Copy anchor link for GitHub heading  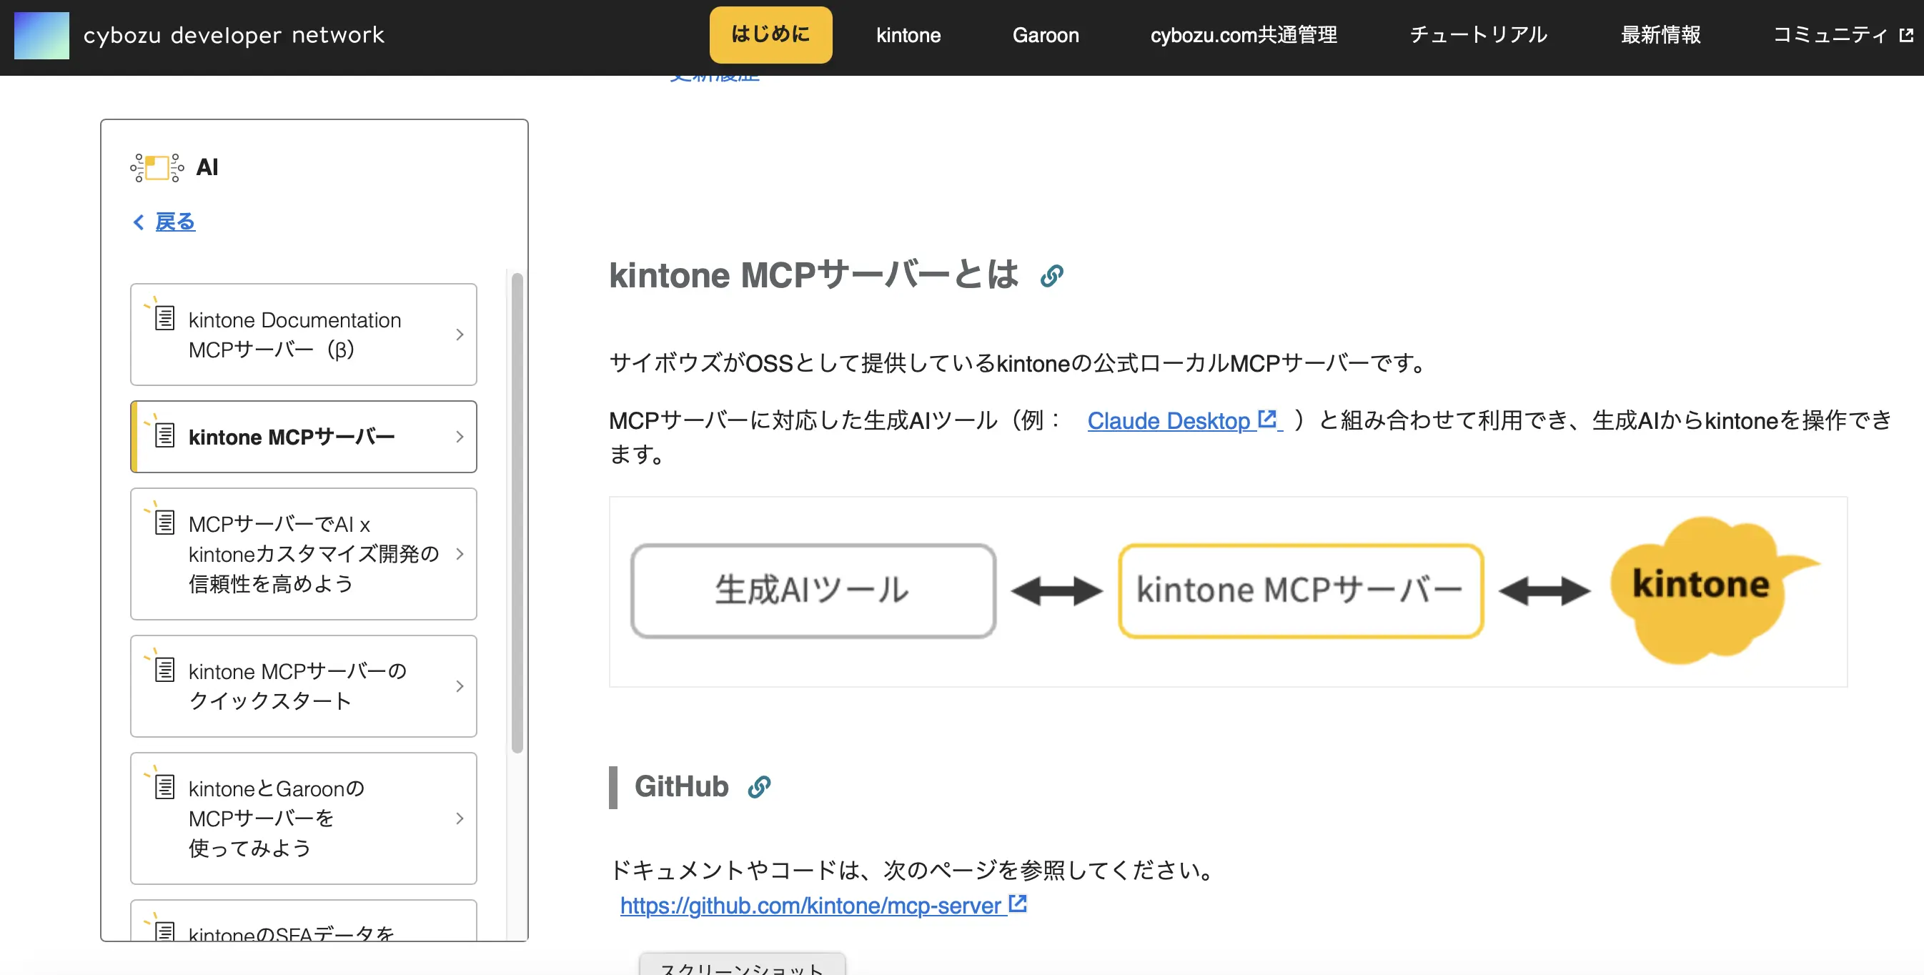click(759, 787)
